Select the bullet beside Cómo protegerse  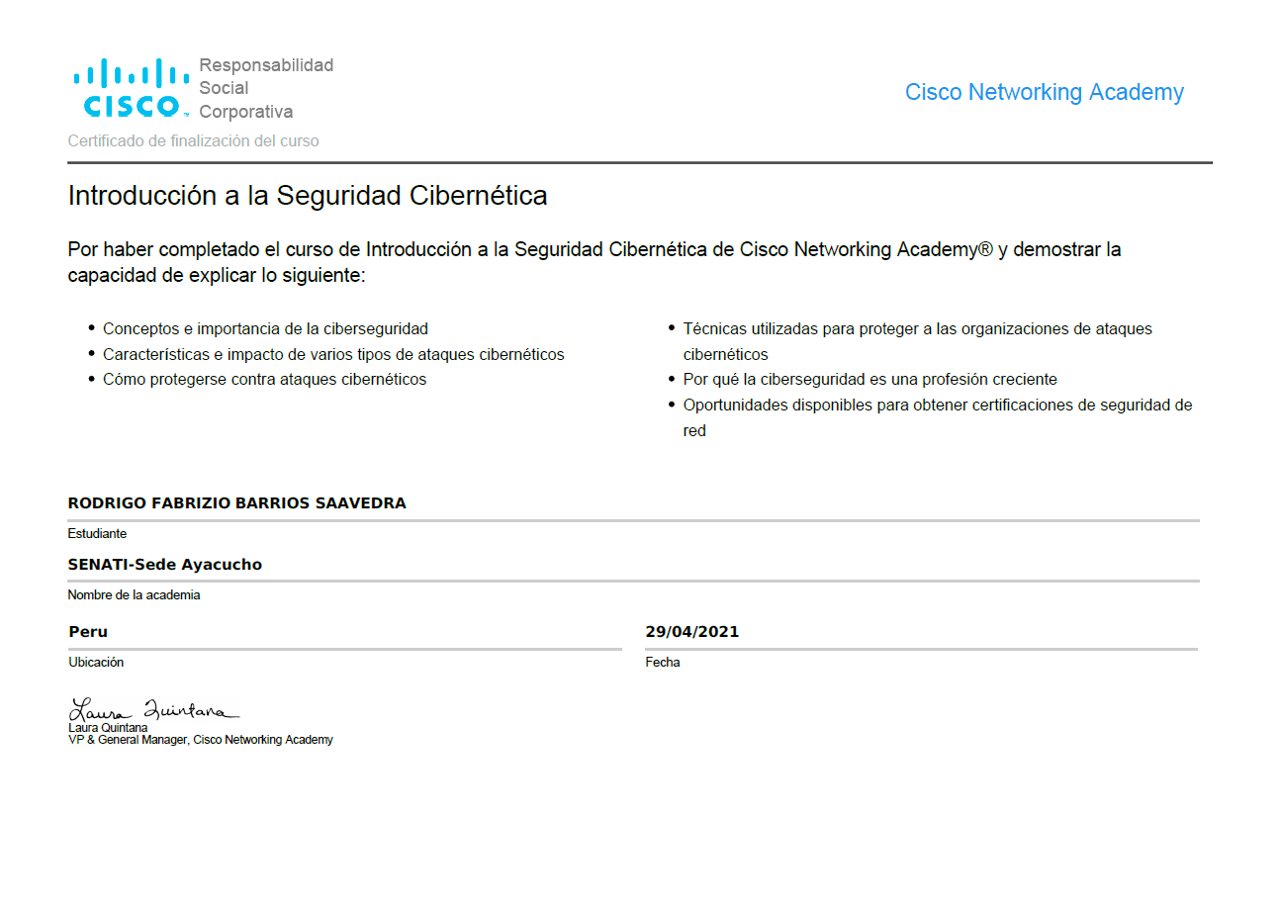pos(91,378)
